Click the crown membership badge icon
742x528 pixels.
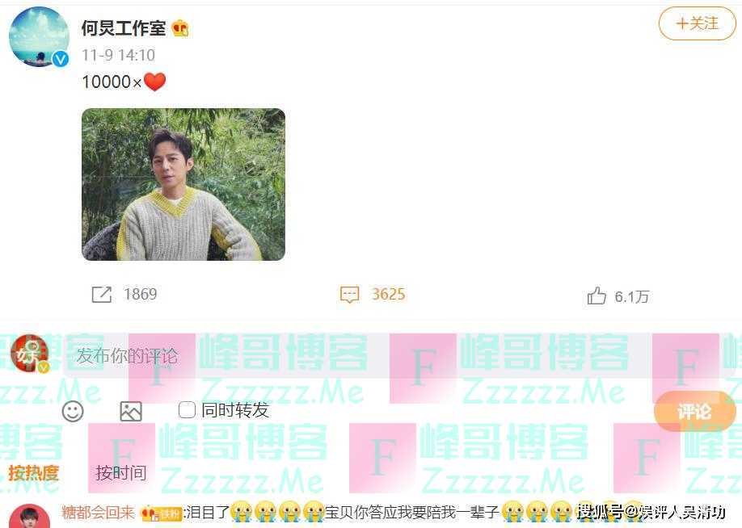coord(180,29)
